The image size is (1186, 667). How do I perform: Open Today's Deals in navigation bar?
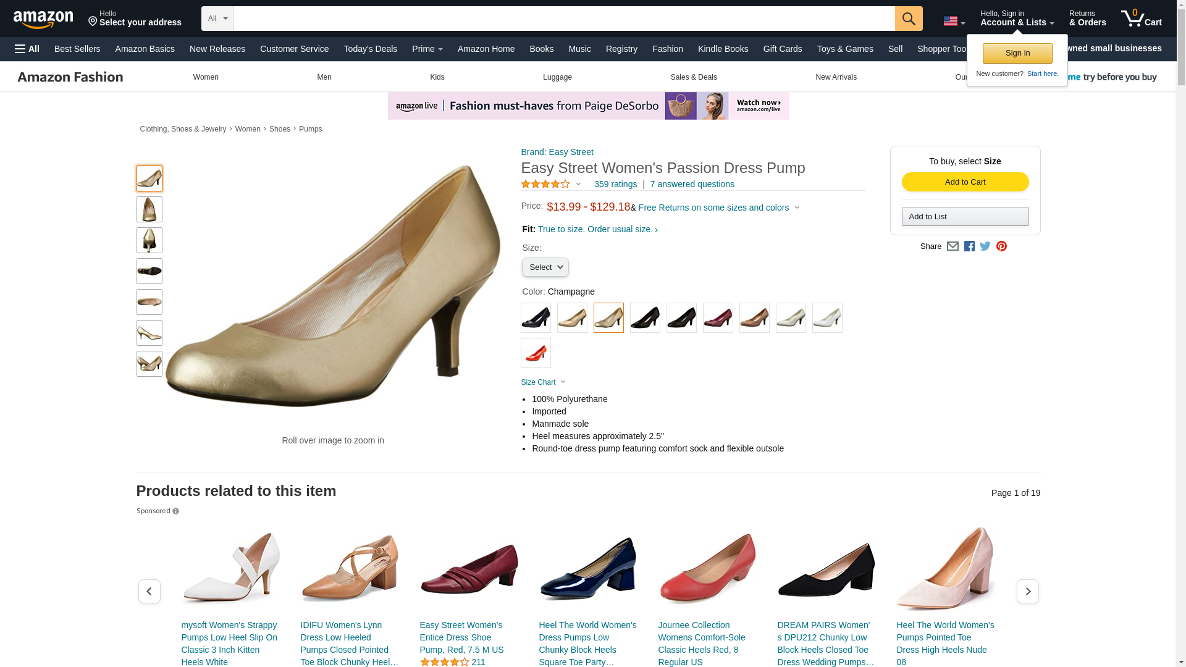point(370,49)
